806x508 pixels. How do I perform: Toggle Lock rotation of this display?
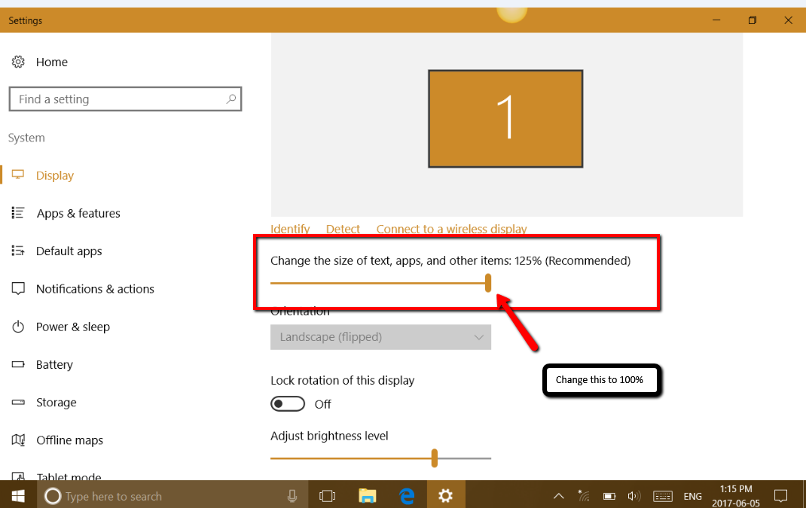[x=288, y=404]
